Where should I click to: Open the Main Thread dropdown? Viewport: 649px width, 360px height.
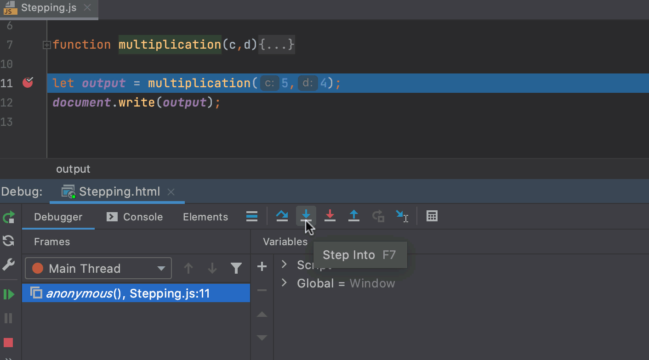98,268
